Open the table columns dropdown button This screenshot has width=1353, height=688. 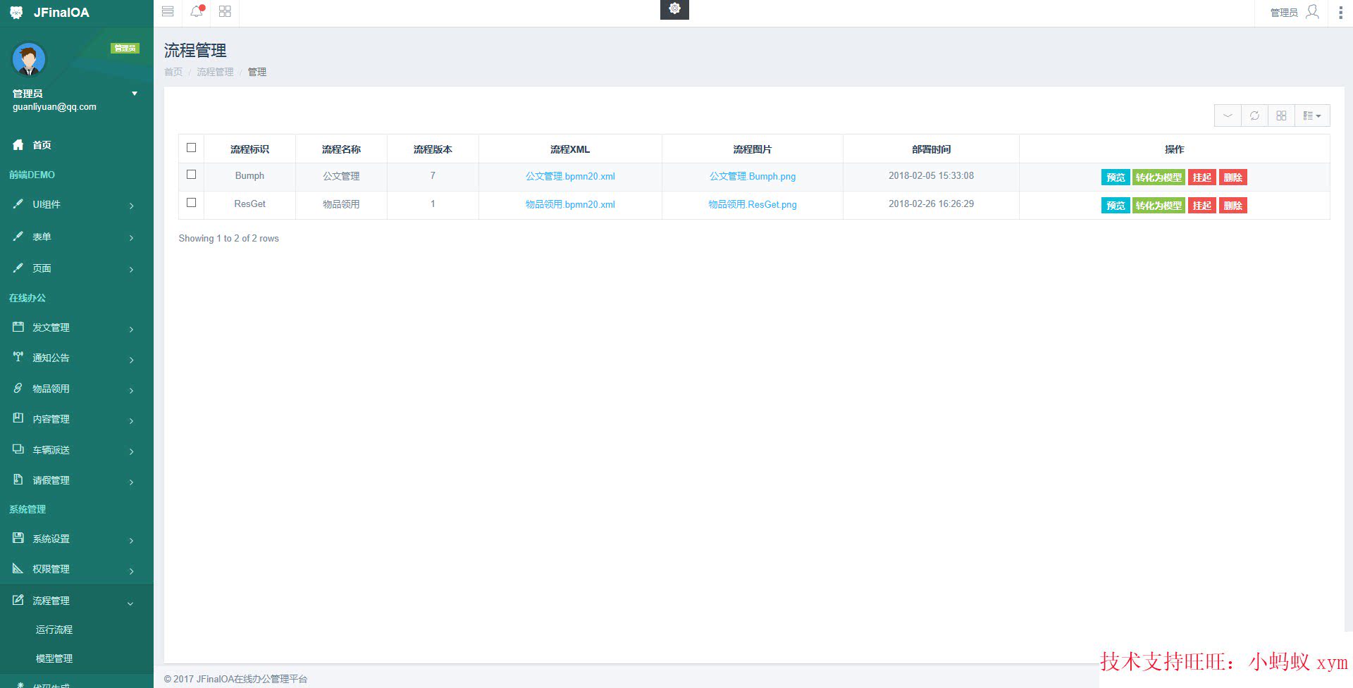click(1312, 115)
